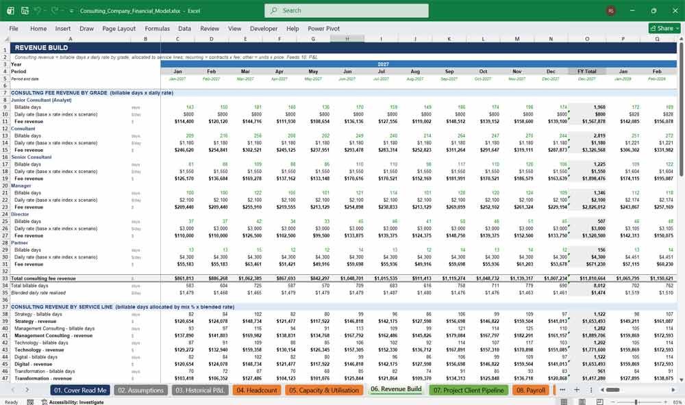Open 05. Capacity & Utilisation sheet
Image resolution: width=685 pixels, height=405 pixels.
[x=324, y=390]
